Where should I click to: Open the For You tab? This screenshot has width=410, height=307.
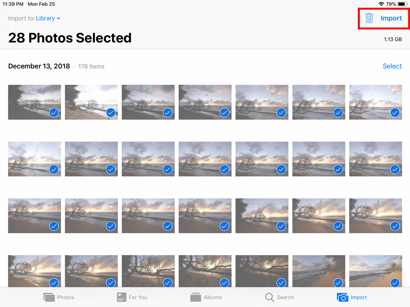132,297
